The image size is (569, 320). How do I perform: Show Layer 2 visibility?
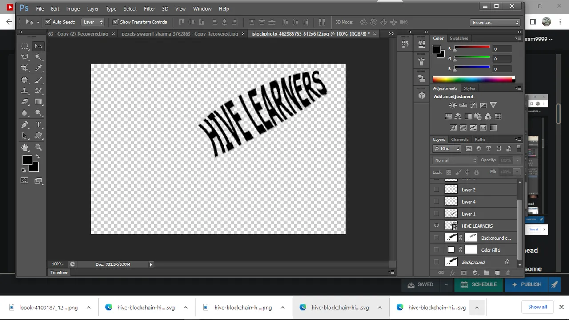coord(437,190)
